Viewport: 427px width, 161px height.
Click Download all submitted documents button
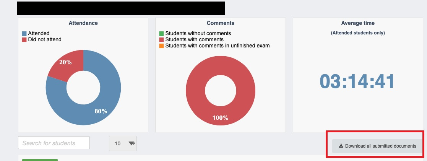tap(377, 146)
